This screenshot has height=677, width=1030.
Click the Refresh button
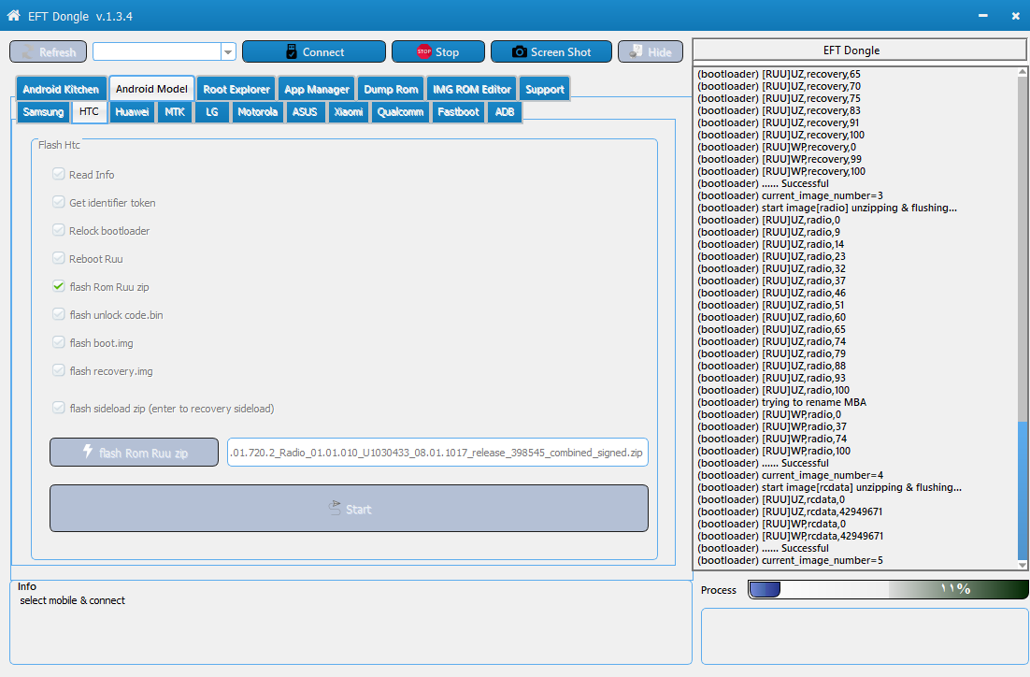pyautogui.click(x=48, y=52)
